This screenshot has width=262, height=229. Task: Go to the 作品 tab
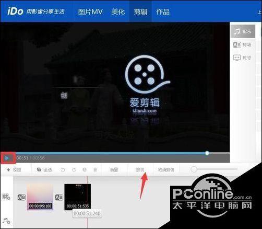(163, 12)
